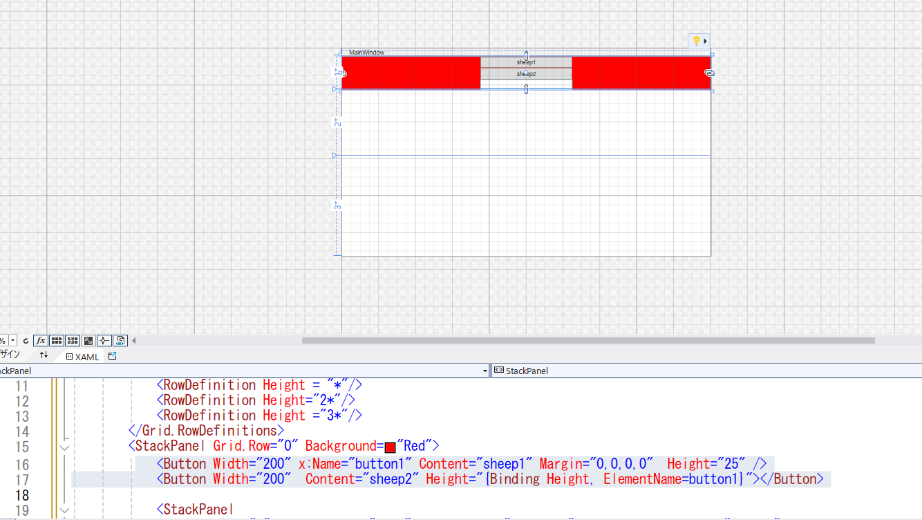
Task: Toggle snapping to snaplines crosshair icon
Action: click(104, 340)
